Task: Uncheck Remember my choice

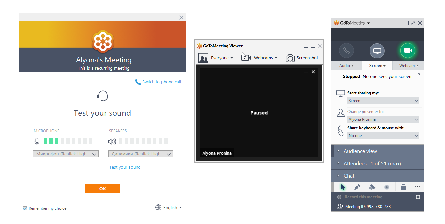Action: click(25, 208)
